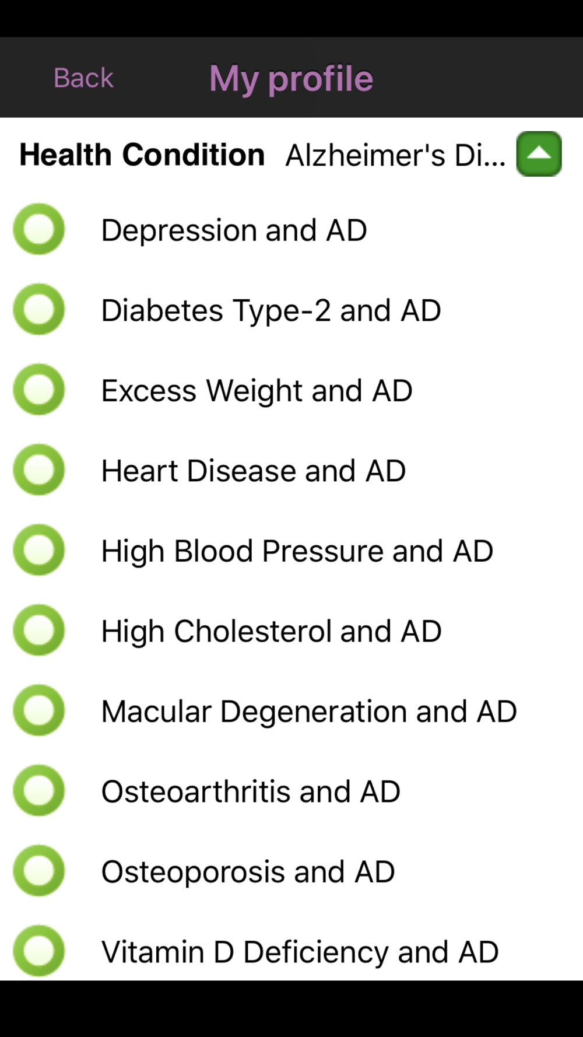Click the Alzheimer's Di... selected value
Viewport: 583px width, 1037px height.
coord(395,155)
